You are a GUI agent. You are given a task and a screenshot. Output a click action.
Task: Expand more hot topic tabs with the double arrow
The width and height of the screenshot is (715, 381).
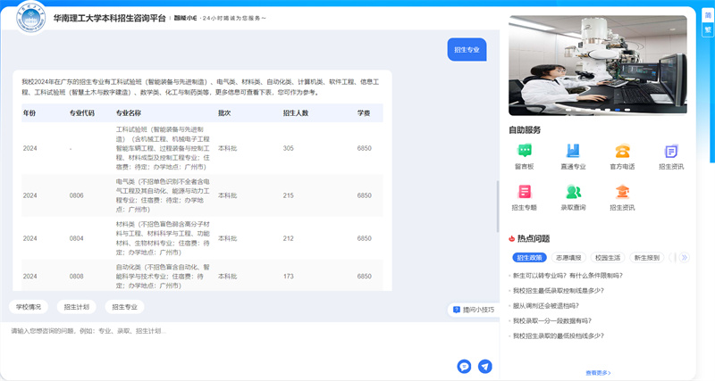pyautogui.click(x=684, y=258)
